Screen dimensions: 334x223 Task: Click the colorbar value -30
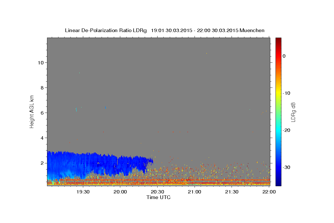click(287, 167)
